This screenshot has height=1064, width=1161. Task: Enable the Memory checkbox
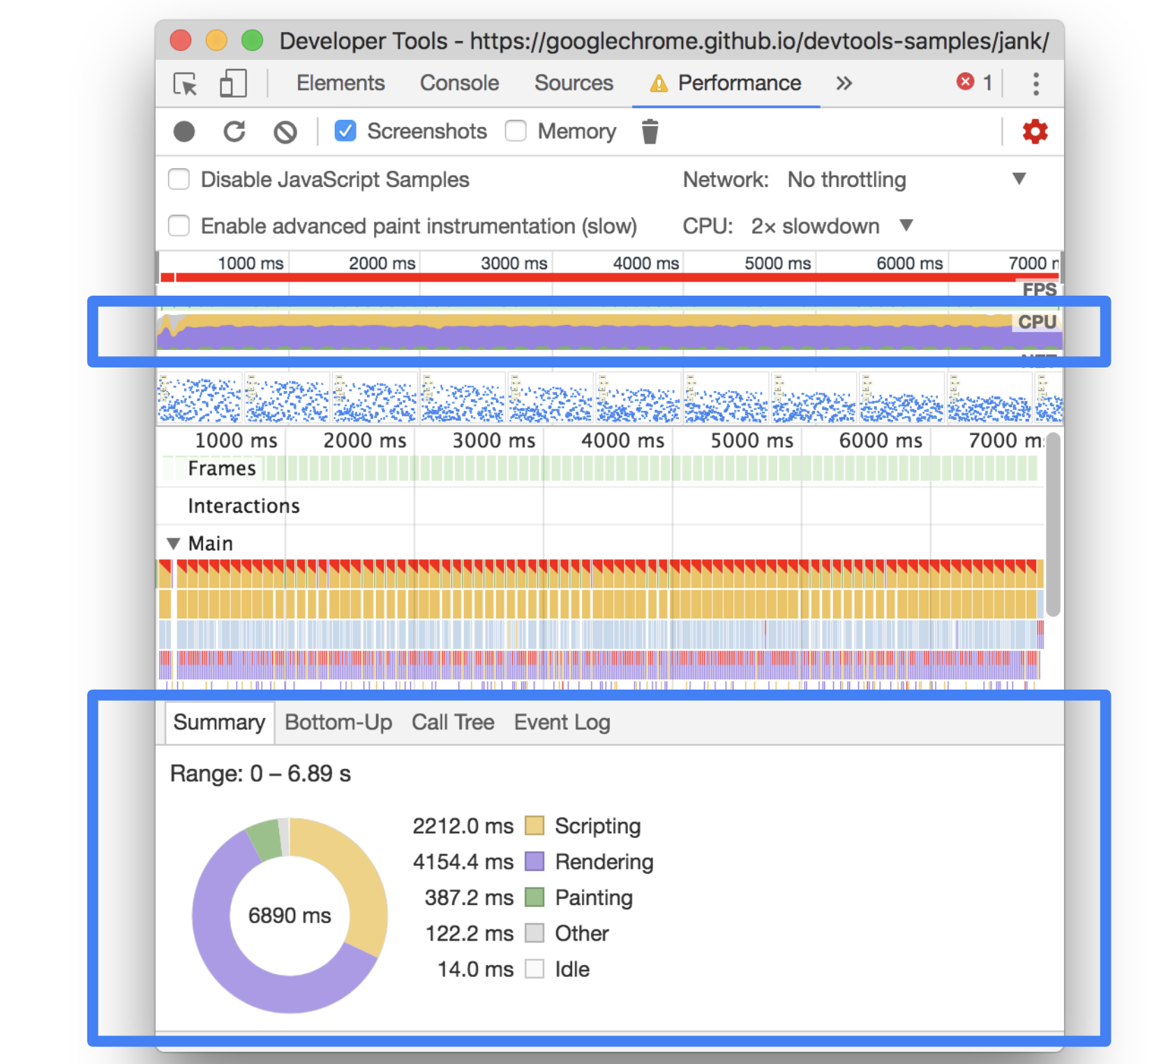[516, 131]
